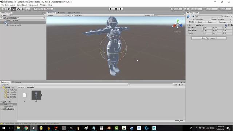
Task: Open the Transform component gear menu
Action: [232, 25]
